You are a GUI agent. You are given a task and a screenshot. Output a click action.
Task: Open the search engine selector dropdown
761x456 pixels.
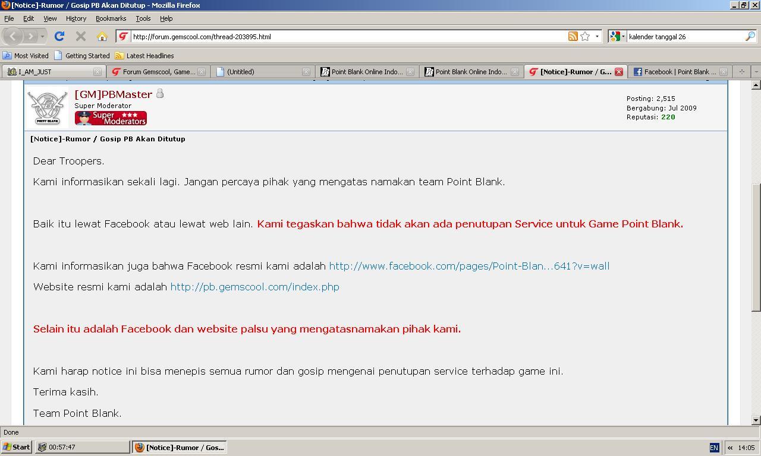[x=618, y=36]
